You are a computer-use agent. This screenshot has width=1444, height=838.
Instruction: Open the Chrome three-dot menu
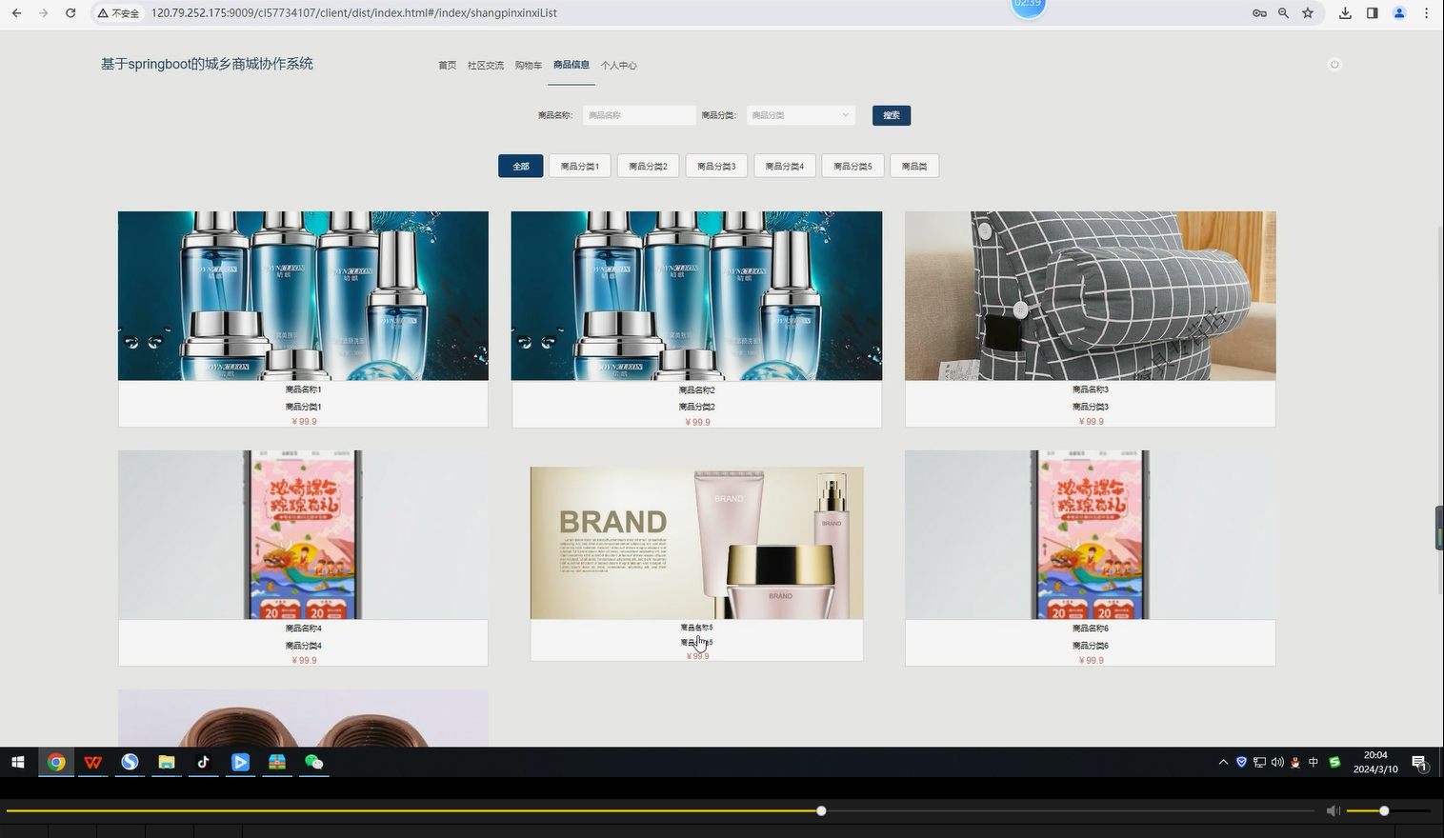pos(1426,13)
